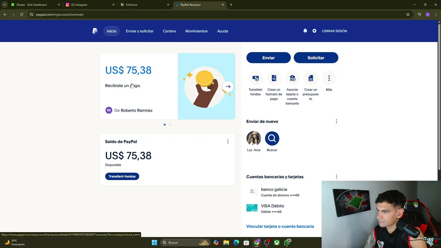Open the Ayuda menu
The height and width of the screenshot is (248, 441).
tap(223, 31)
